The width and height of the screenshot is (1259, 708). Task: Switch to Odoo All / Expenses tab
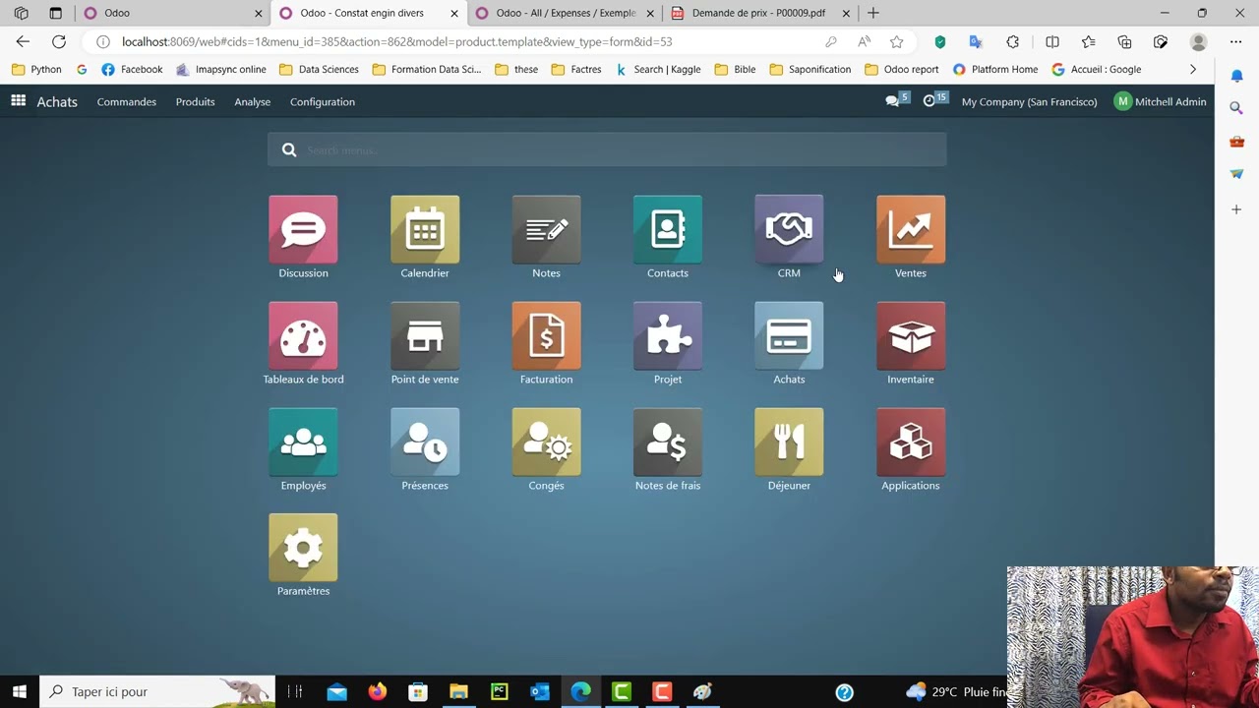tap(565, 13)
